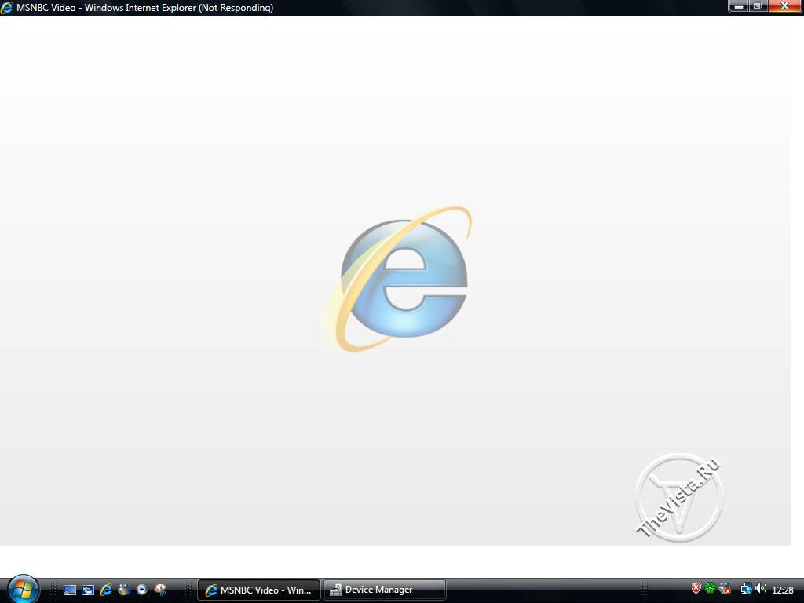Screen dimensions: 804x603
Task: Restore down the Internet Explorer window
Action: [x=758, y=6]
